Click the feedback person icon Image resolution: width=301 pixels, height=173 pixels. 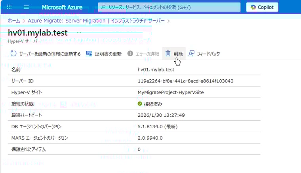[x=191, y=54]
